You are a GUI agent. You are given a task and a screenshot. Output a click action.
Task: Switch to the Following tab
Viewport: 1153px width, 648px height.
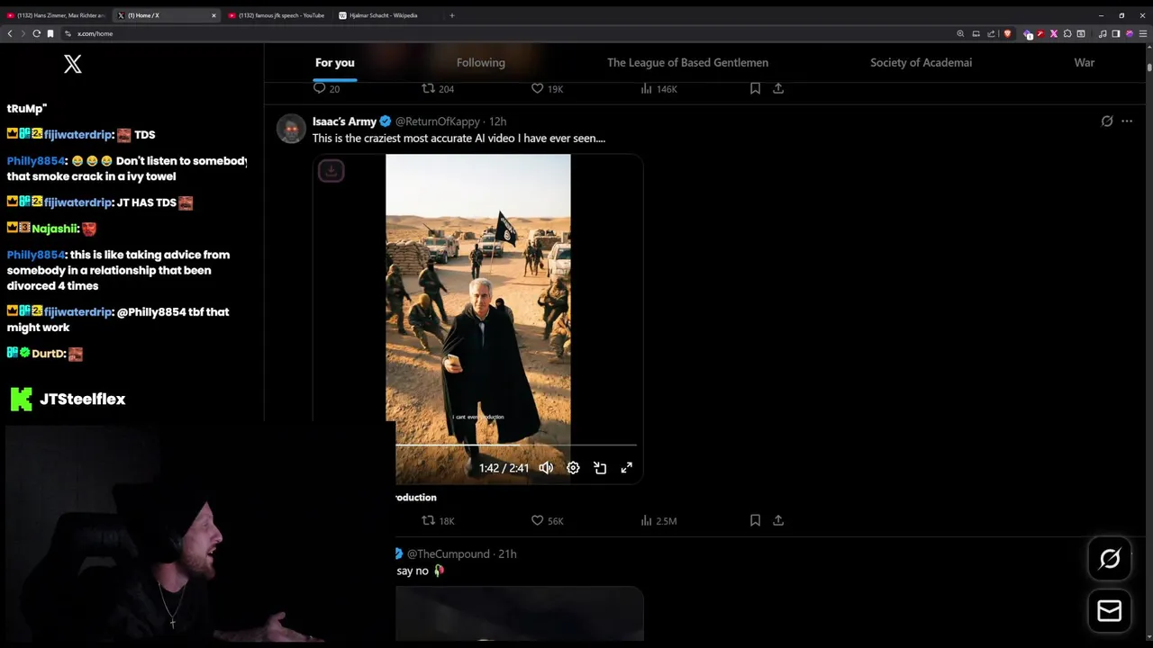tap(480, 62)
